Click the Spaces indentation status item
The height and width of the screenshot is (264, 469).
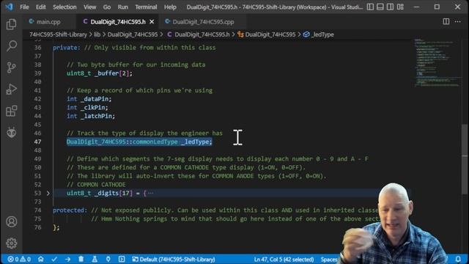click(x=329, y=259)
